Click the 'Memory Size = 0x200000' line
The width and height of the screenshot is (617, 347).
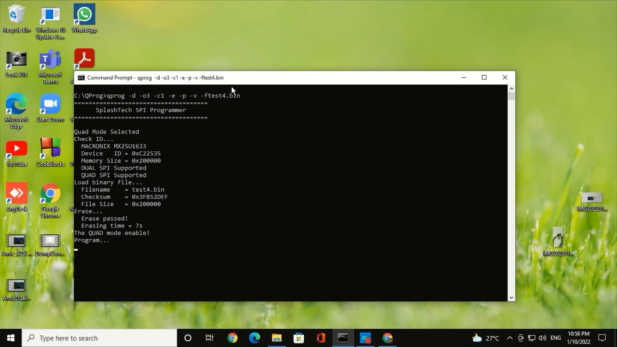click(x=121, y=160)
